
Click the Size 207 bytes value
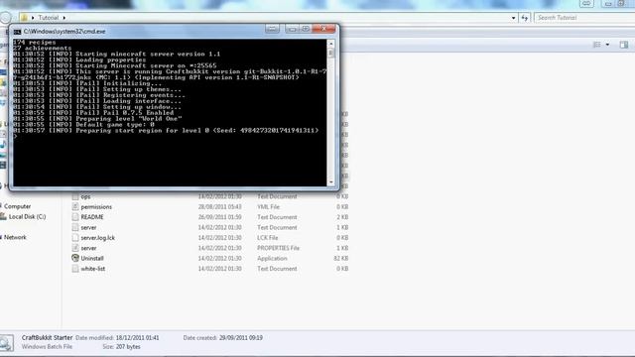click(x=128, y=346)
